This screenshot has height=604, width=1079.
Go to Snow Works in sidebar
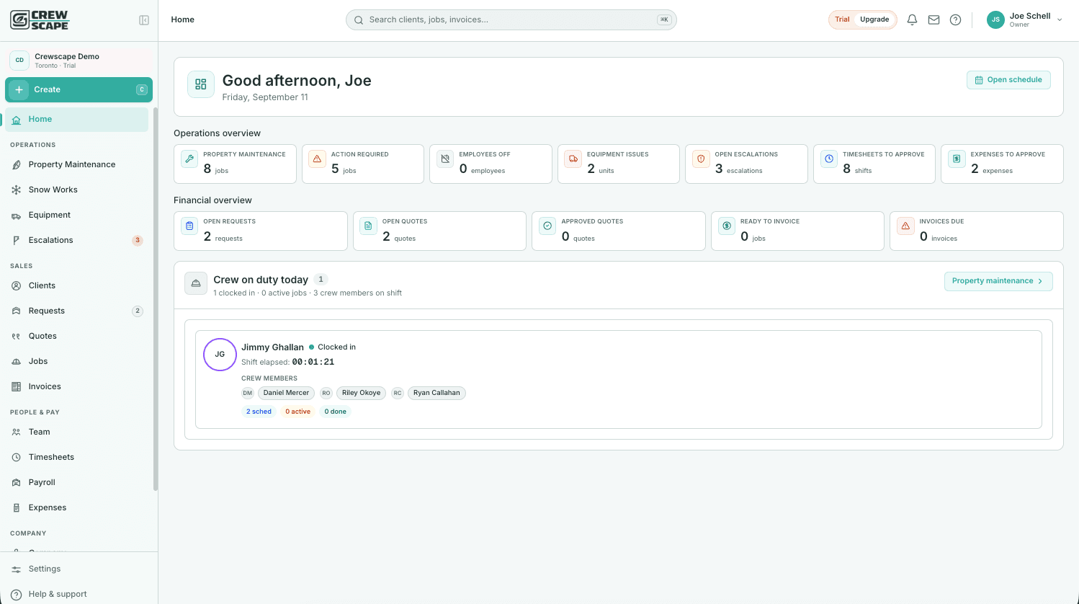76,190
